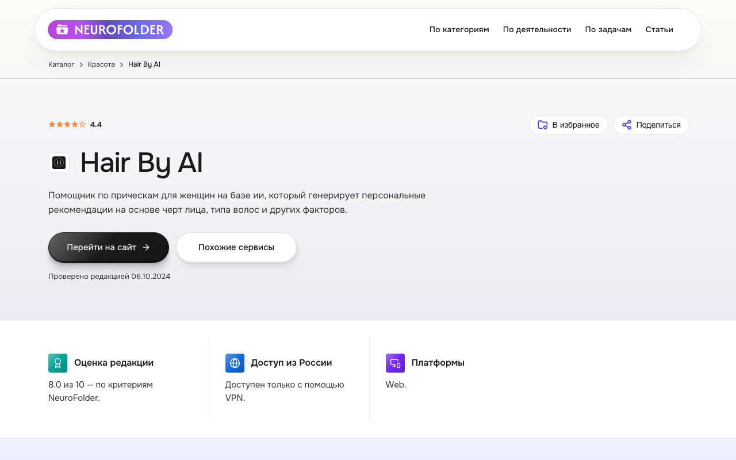Click the NeuroFolder logo

110,29
